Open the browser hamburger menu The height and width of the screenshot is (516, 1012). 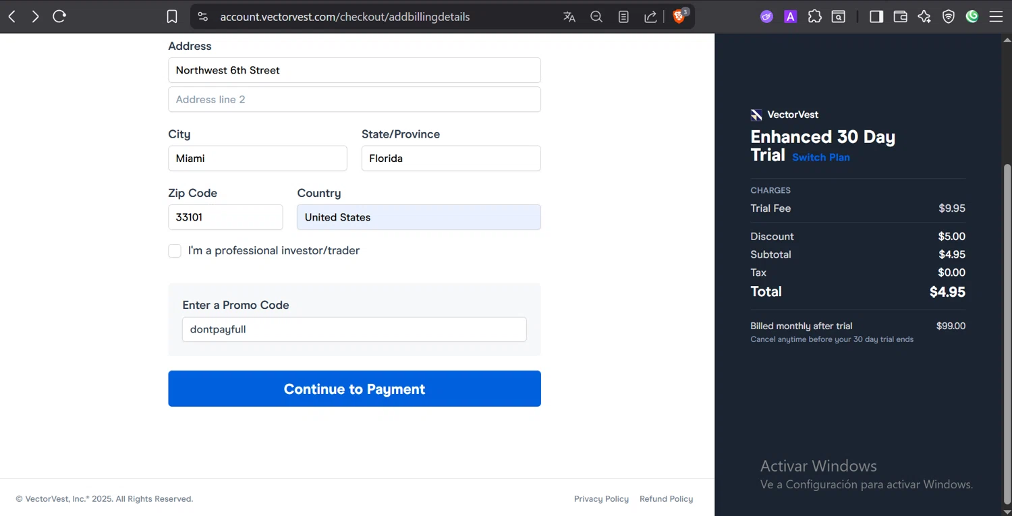996,17
